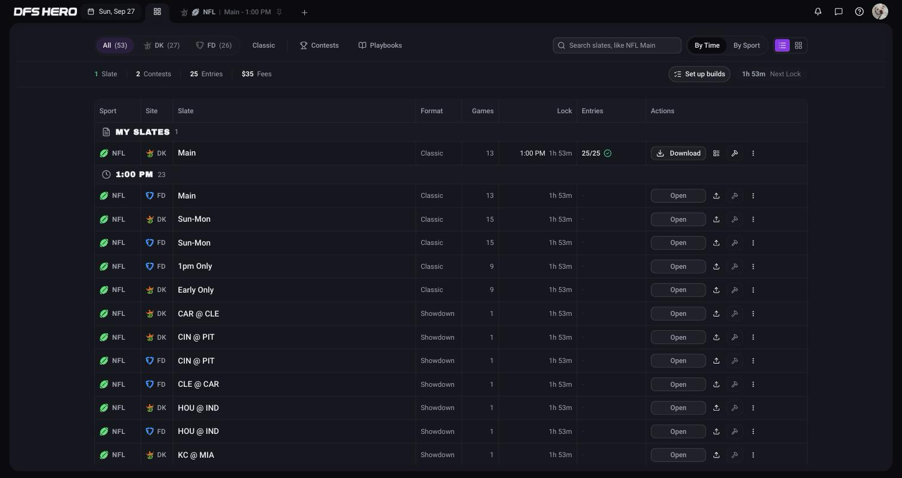Switch to the NFL Main - 1:00 PM tab
This screenshot has height=478, width=902.
pyautogui.click(x=230, y=12)
